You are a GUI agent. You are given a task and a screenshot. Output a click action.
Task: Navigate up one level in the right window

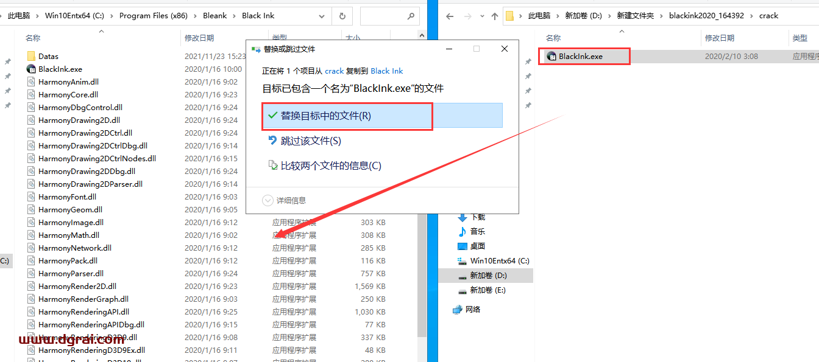coord(495,15)
